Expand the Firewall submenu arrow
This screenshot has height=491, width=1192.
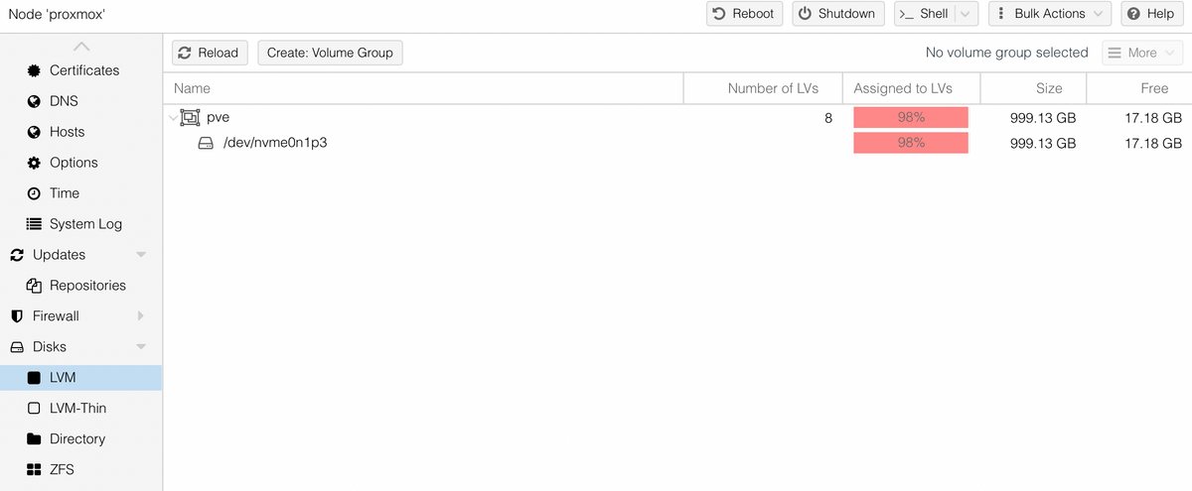coord(141,316)
